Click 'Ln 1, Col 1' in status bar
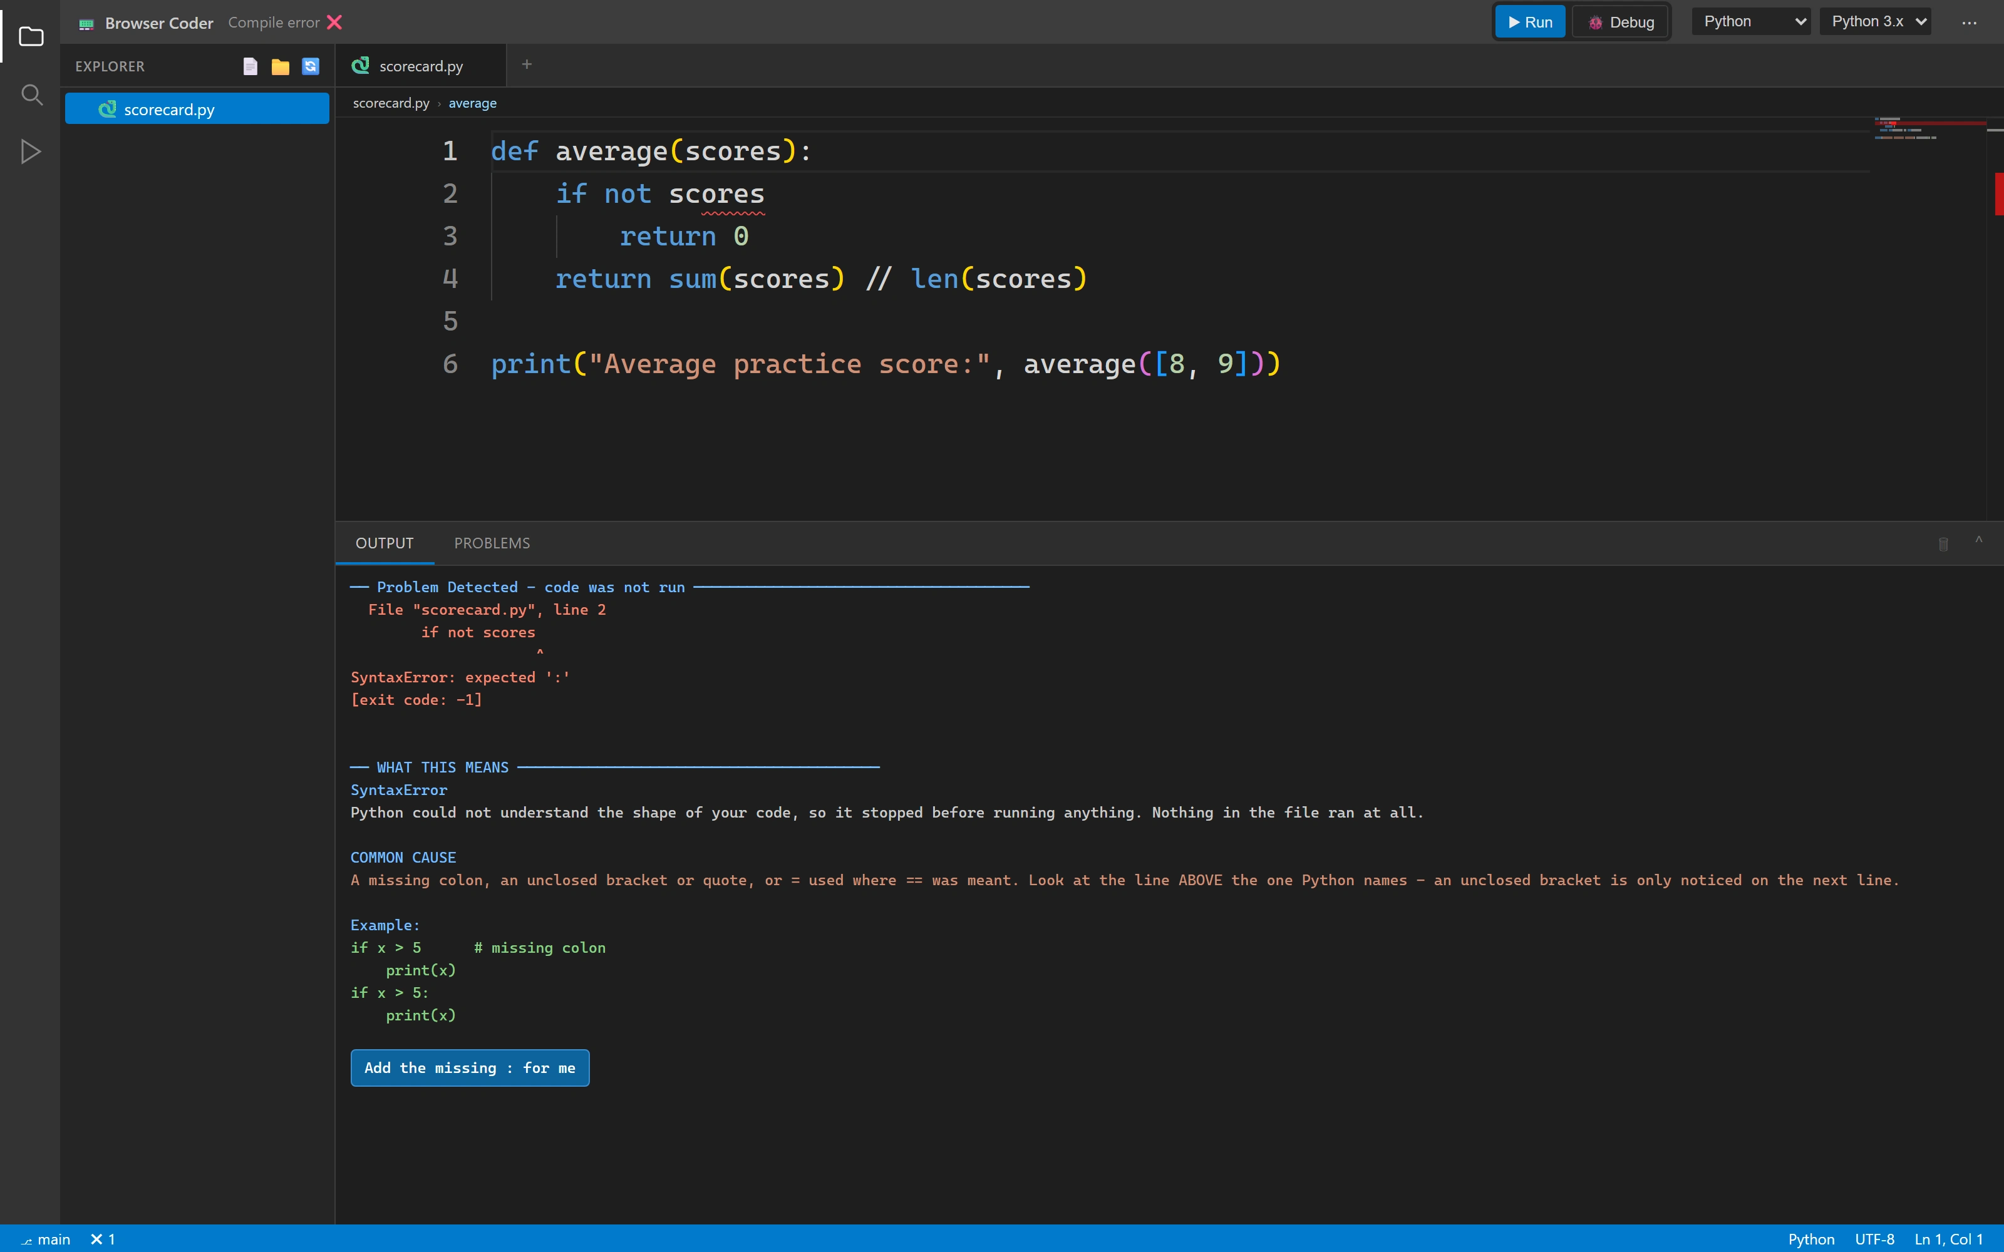 [x=1948, y=1239]
